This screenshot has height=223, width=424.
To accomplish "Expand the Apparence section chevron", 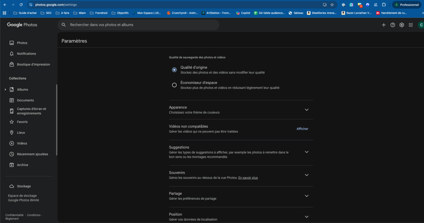I will [306, 110].
